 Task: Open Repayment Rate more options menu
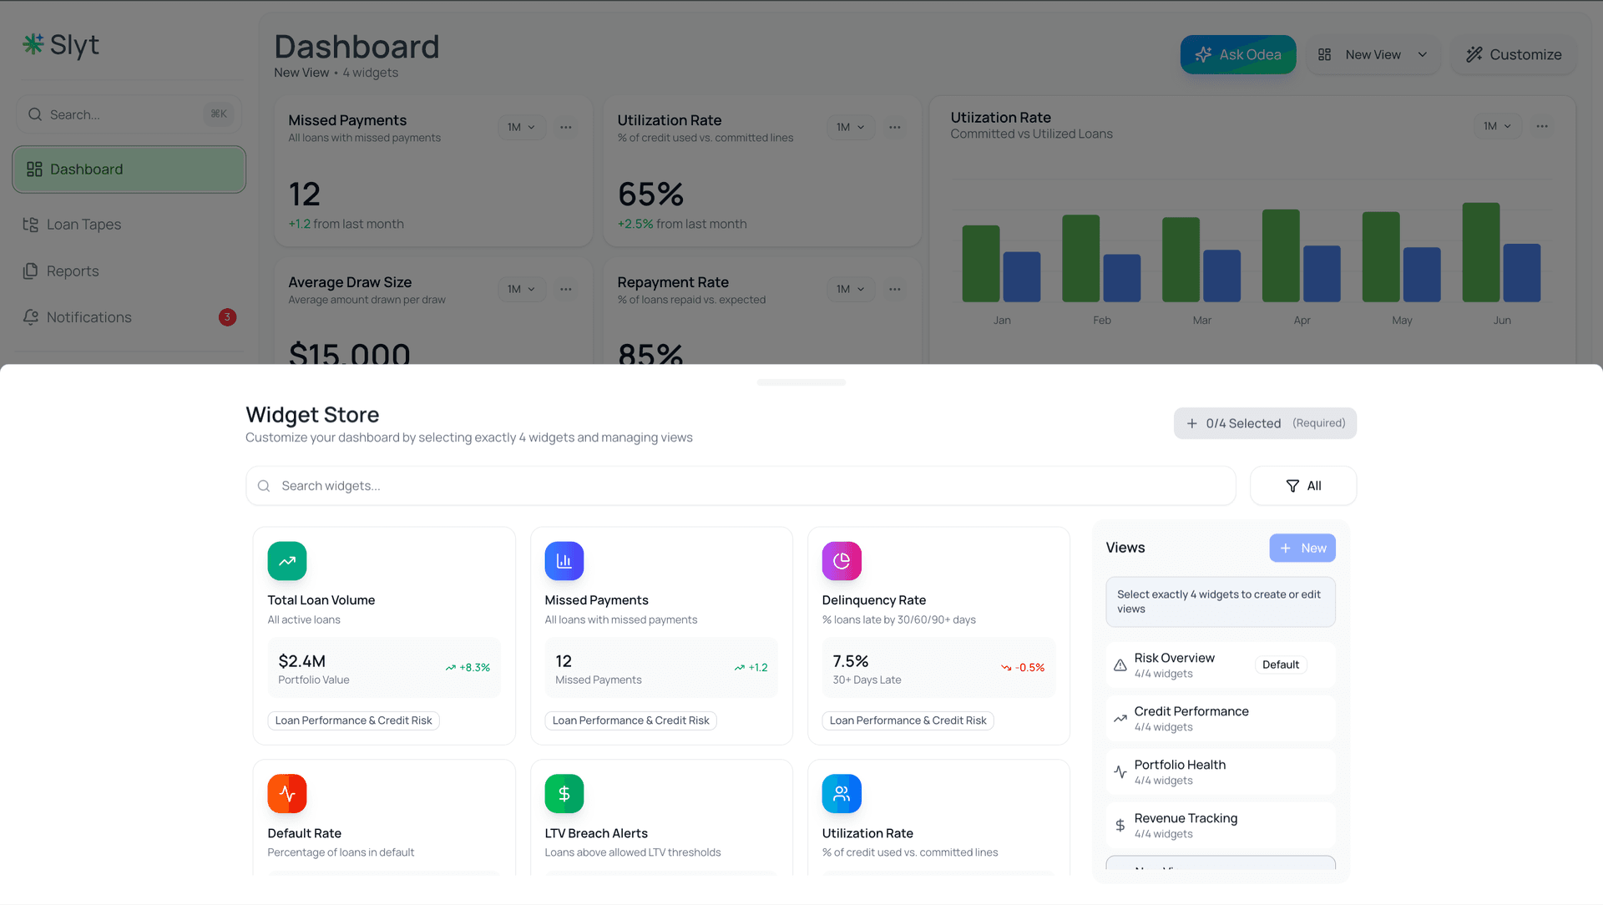click(895, 289)
